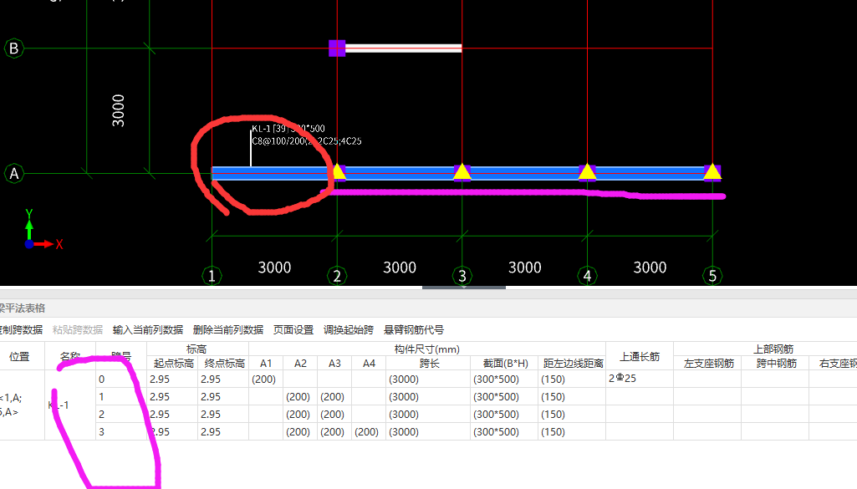This screenshot has height=489, width=857.
Task: Click axis bubble B
Action: 14,48
